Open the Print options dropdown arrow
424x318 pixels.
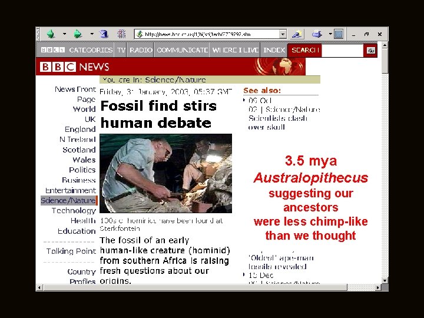click(330, 34)
